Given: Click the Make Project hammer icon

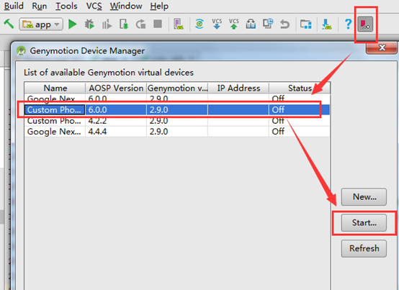Looking at the screenshot, I should coord(9,24).
